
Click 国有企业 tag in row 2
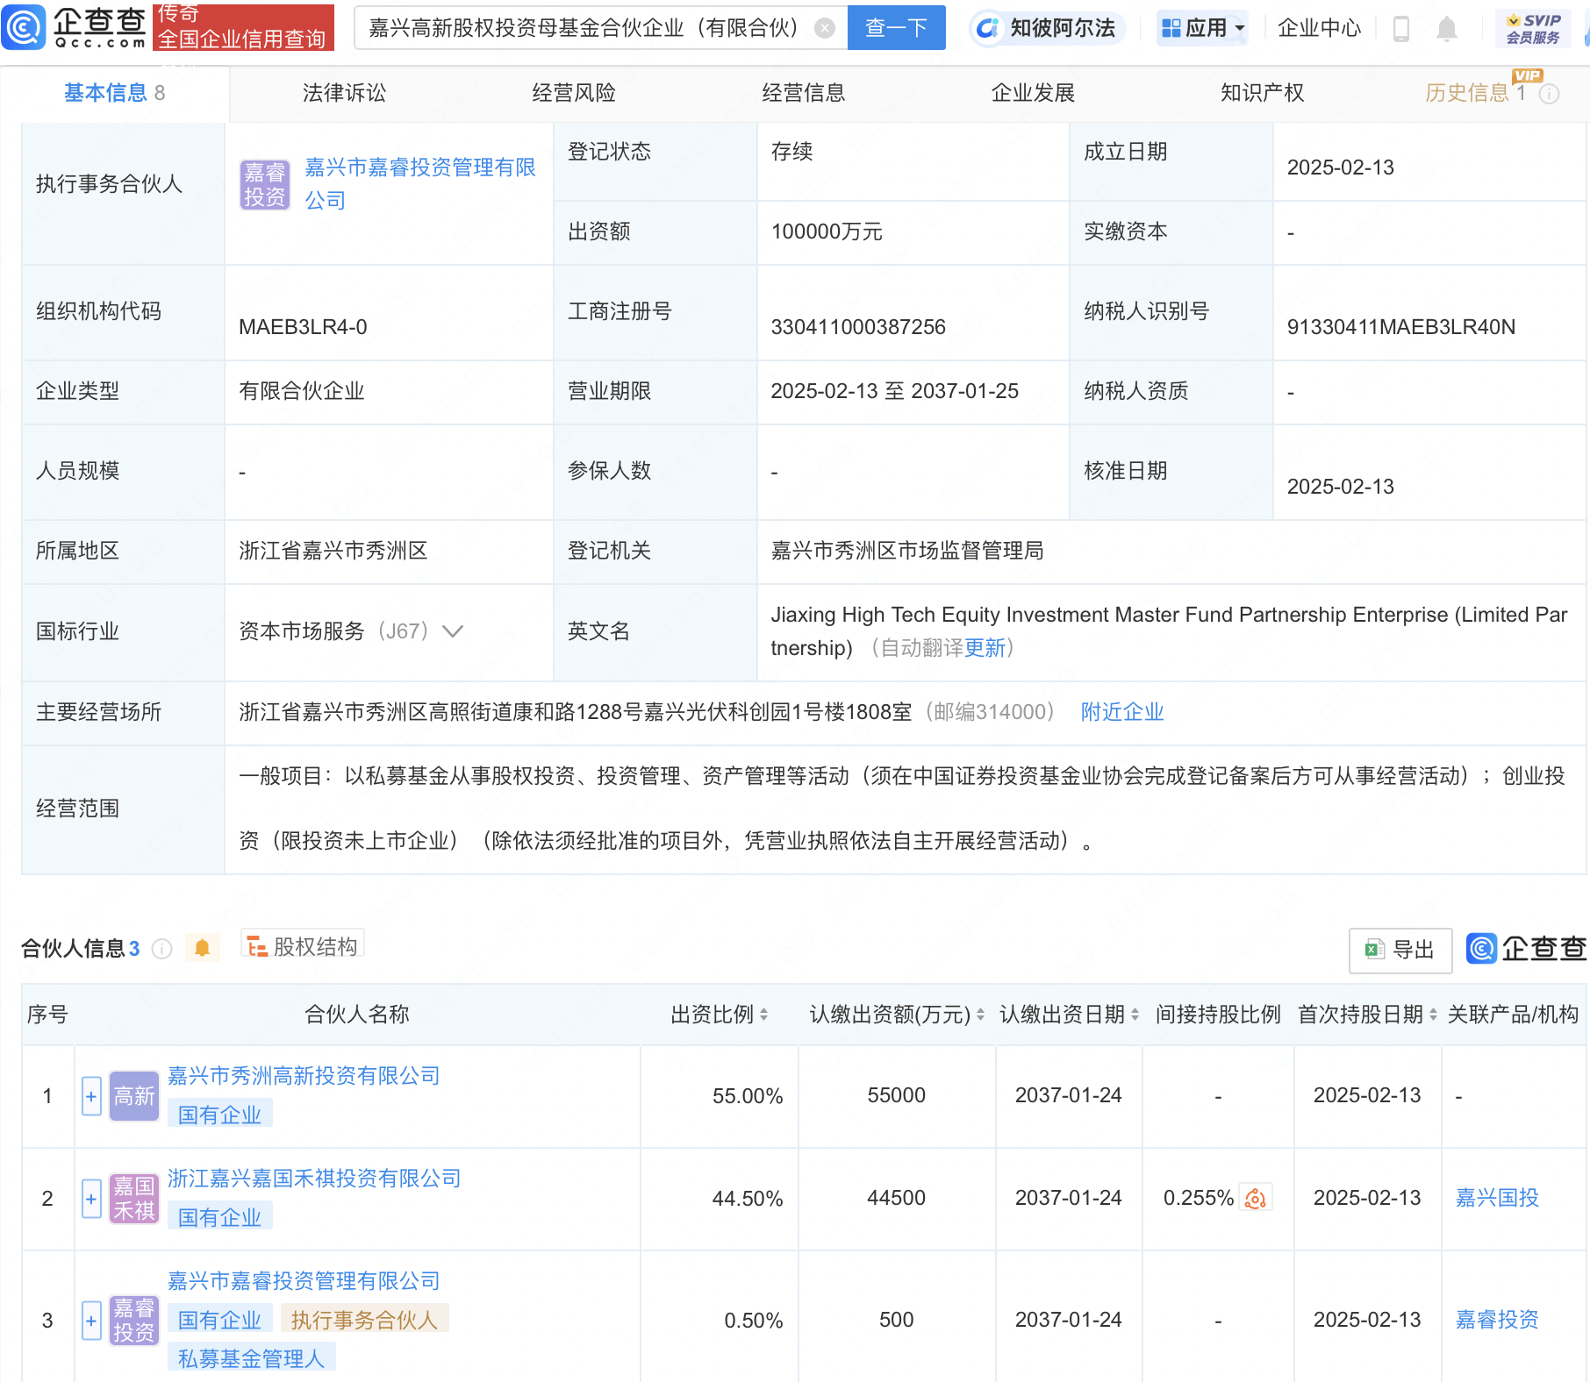220,1217
